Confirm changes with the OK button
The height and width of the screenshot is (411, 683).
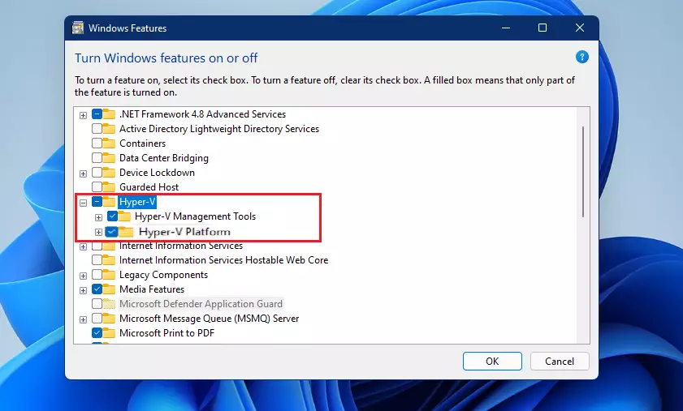click(492, 362)
